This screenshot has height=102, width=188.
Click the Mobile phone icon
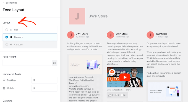pyautogui.click(x=4, y=88)
